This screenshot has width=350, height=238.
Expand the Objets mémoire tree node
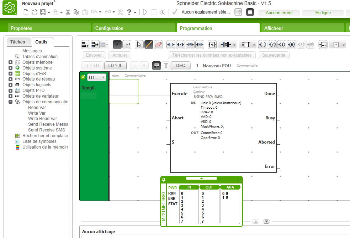point(11,62)
